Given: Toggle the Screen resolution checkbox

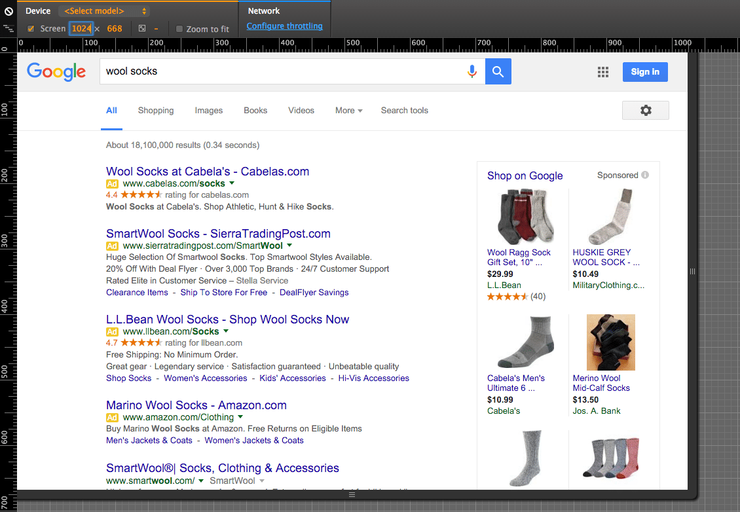Looking at the screenshot, I should [31, 29].
